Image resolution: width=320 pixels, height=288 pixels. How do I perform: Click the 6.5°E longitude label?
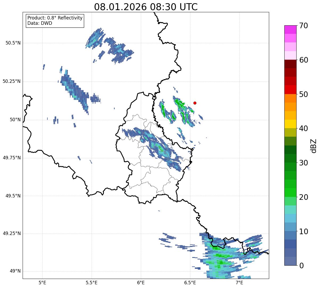190,283
